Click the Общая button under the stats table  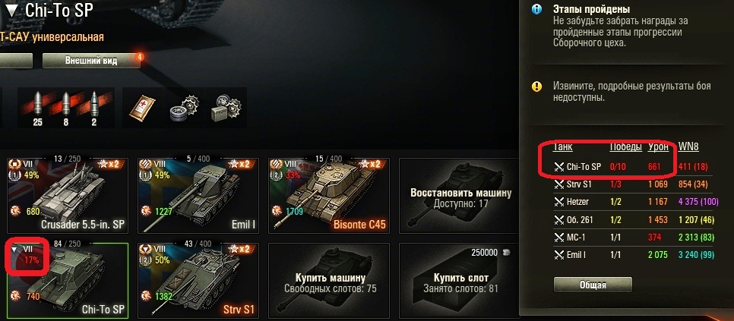tap(593, 285)
